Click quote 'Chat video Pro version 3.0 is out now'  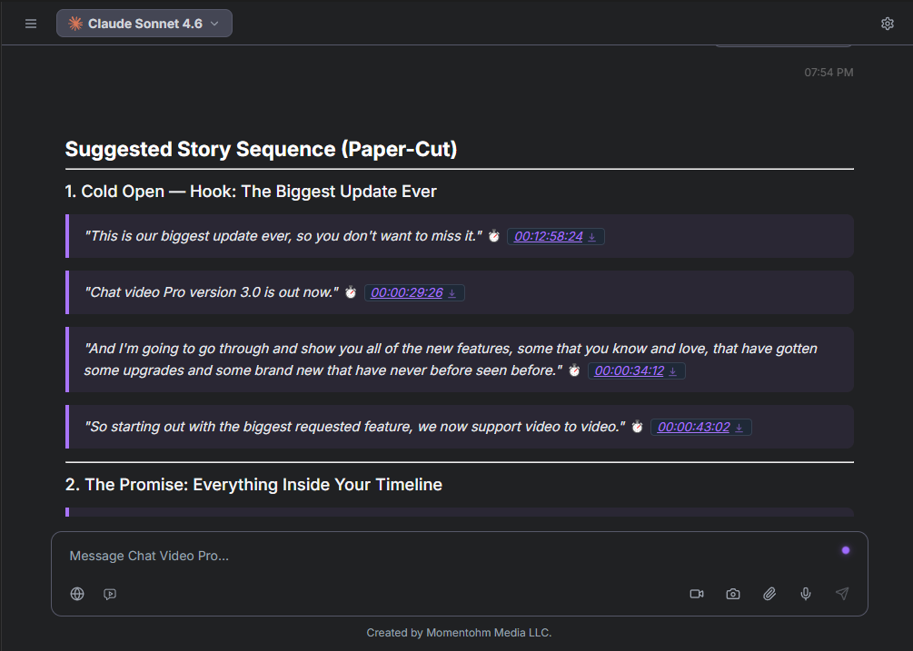point(212,292)
